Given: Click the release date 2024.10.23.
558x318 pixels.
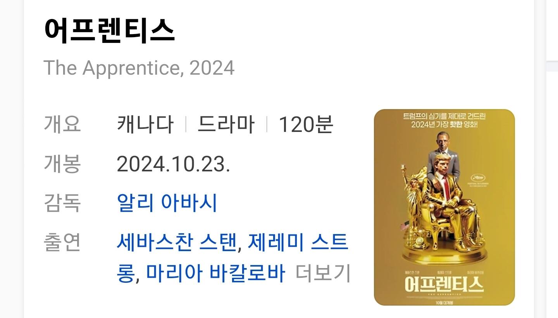Looking at the screenshot, I should [x=173, y=164].
